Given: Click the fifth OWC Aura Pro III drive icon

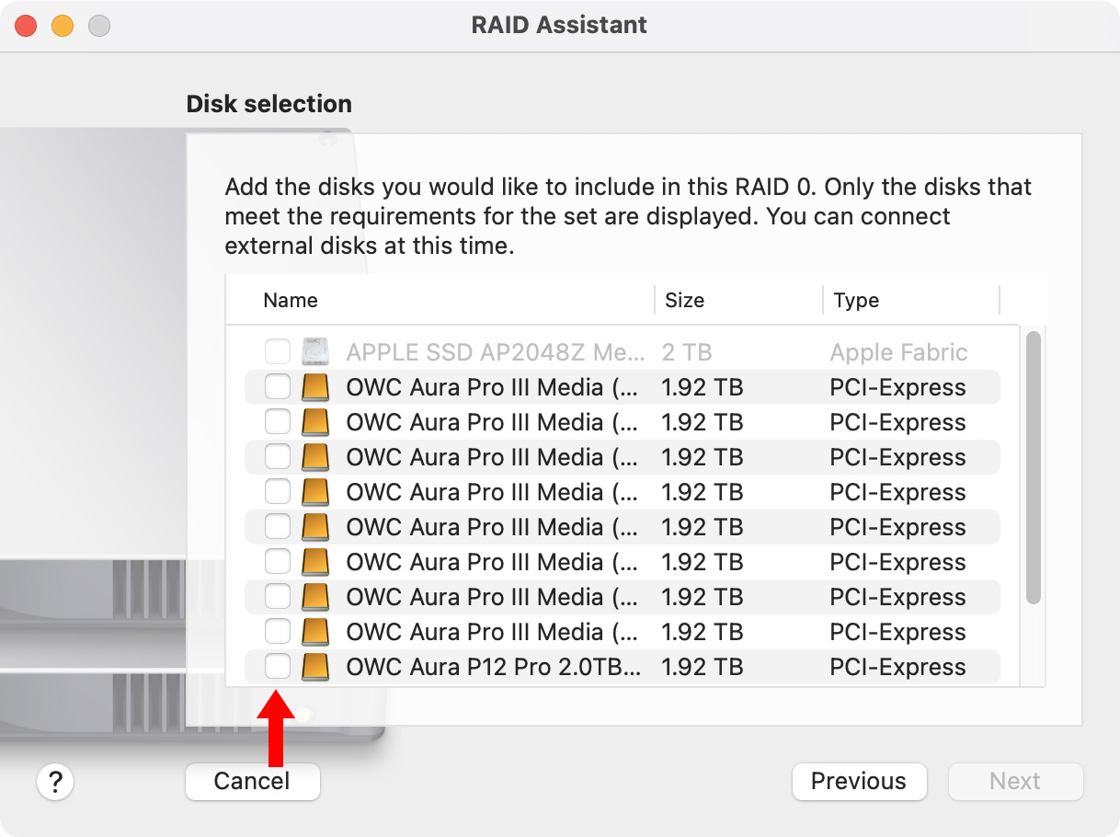Looking at the screenshot, I should [315, 527].
